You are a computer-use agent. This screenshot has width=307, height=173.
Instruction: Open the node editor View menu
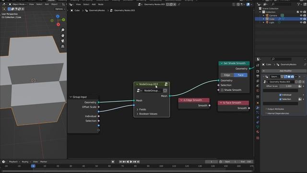(78, 4)
